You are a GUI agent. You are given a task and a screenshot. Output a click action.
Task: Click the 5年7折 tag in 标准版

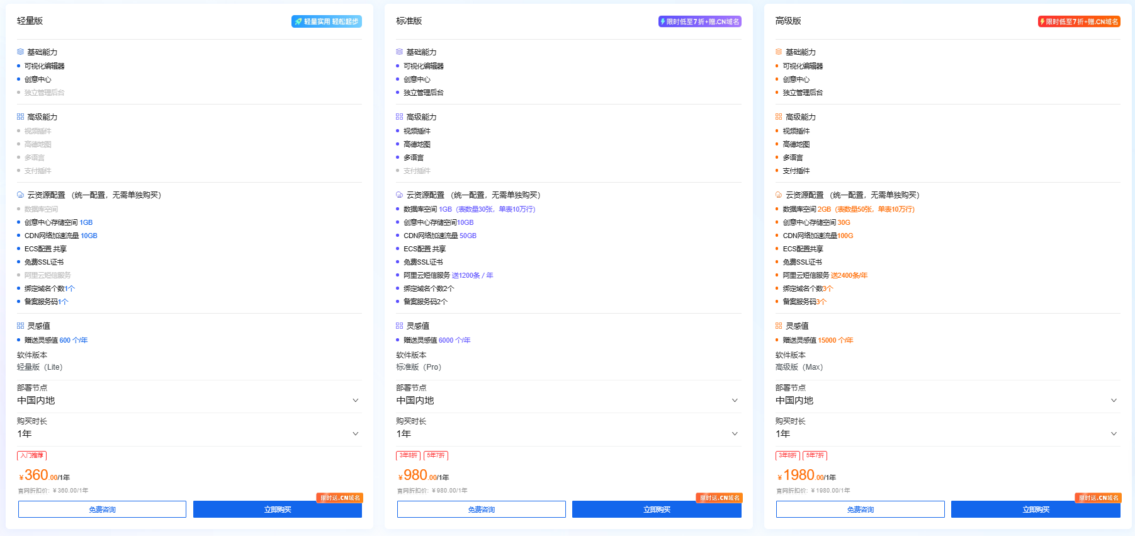(436, 455)
